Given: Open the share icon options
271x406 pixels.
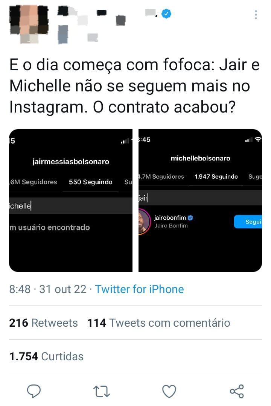Looking at the screenshot, I should [237, 391].
